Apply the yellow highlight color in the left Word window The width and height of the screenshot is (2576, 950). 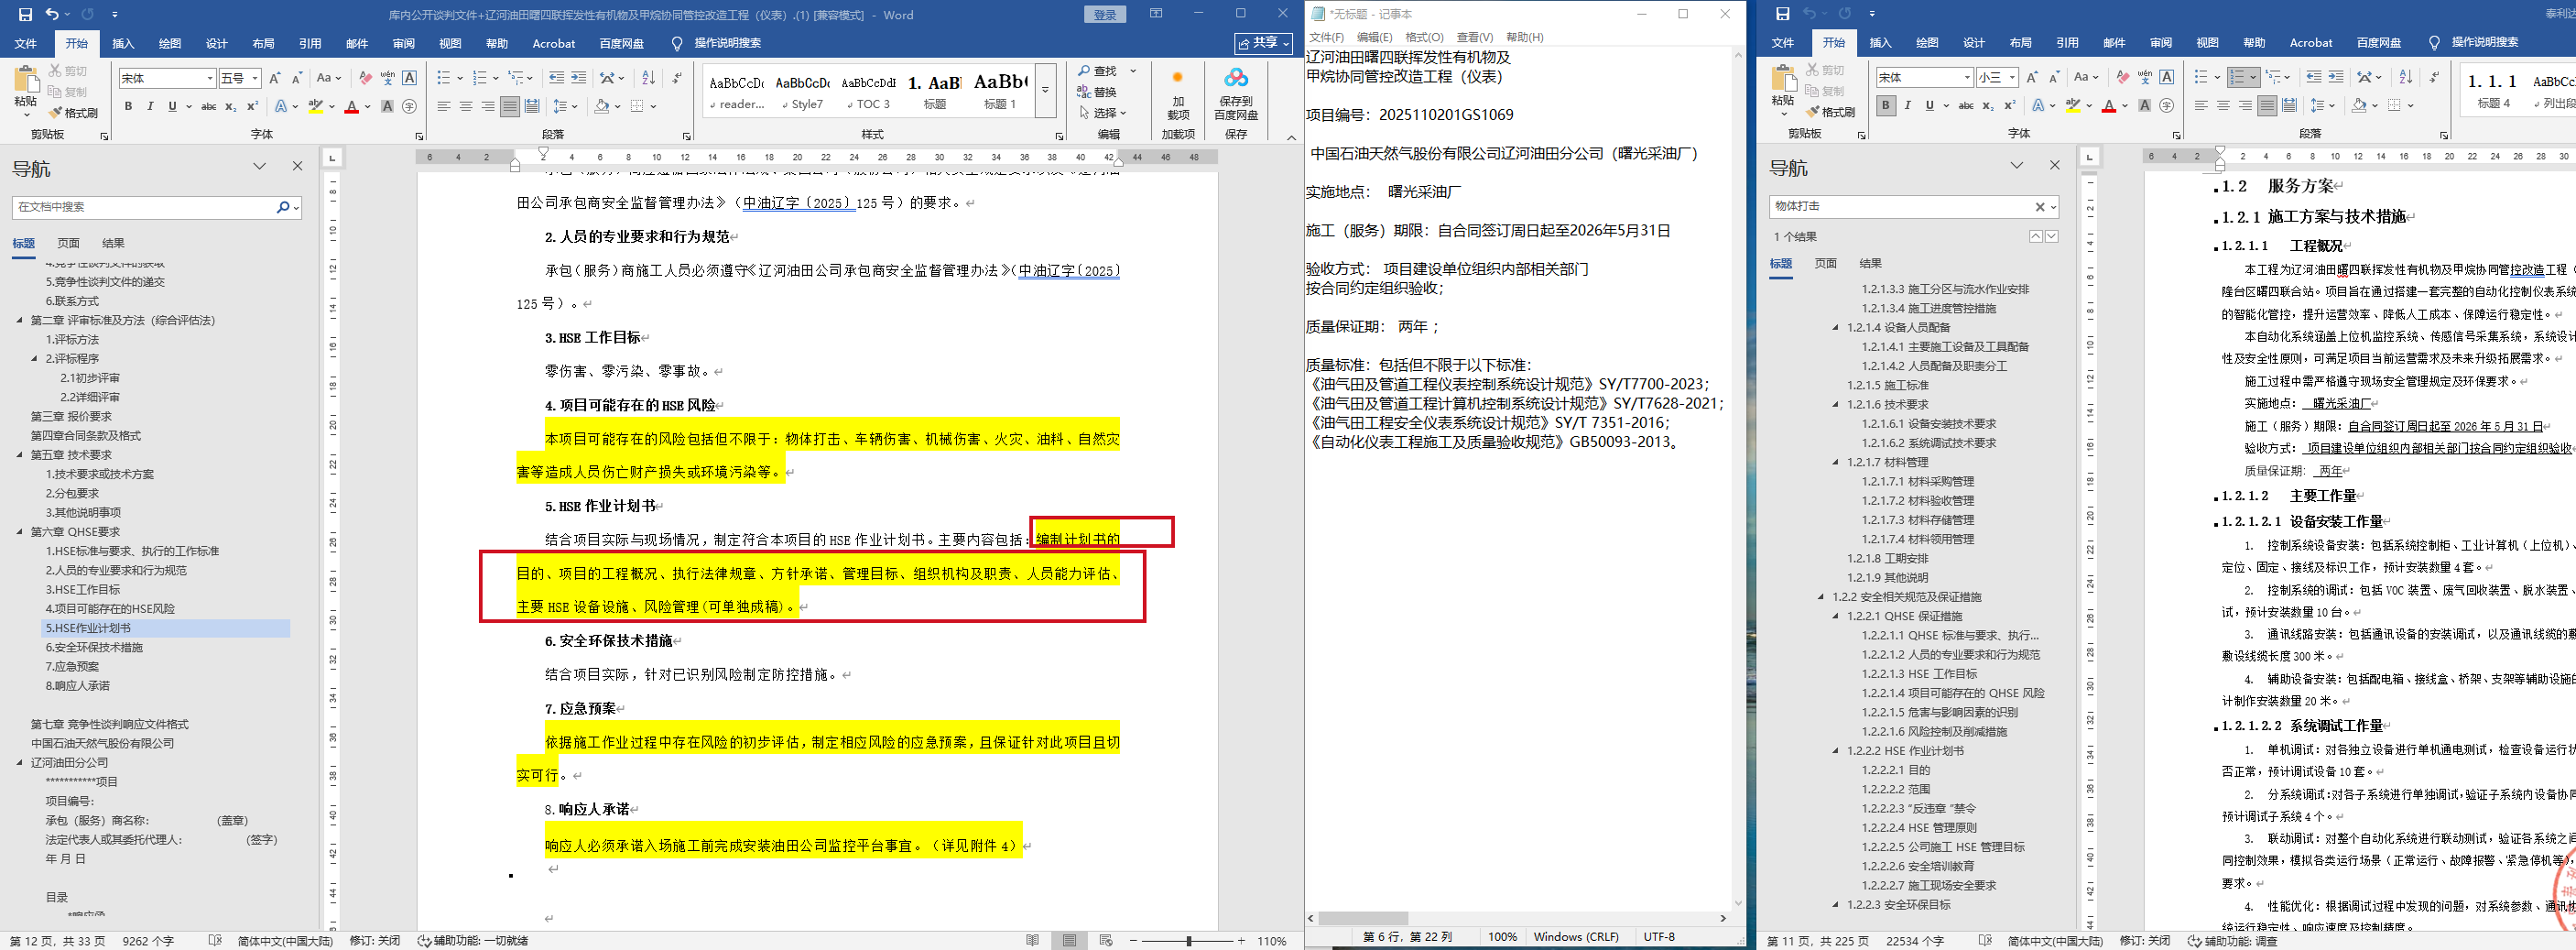coord(315,107)
